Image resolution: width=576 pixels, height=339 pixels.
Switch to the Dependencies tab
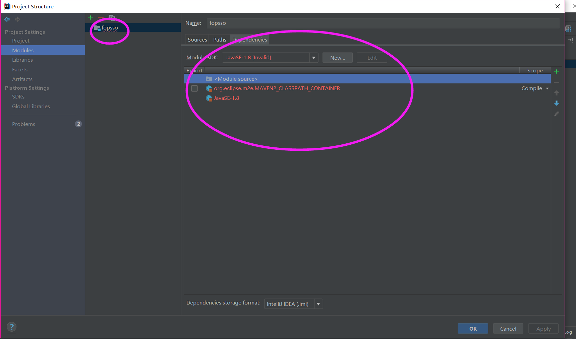point(250,40)
